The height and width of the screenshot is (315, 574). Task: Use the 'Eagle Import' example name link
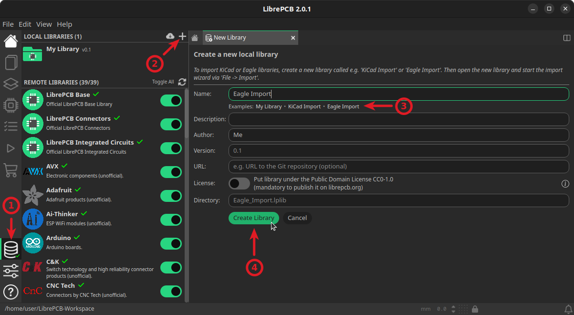(343, 106)
